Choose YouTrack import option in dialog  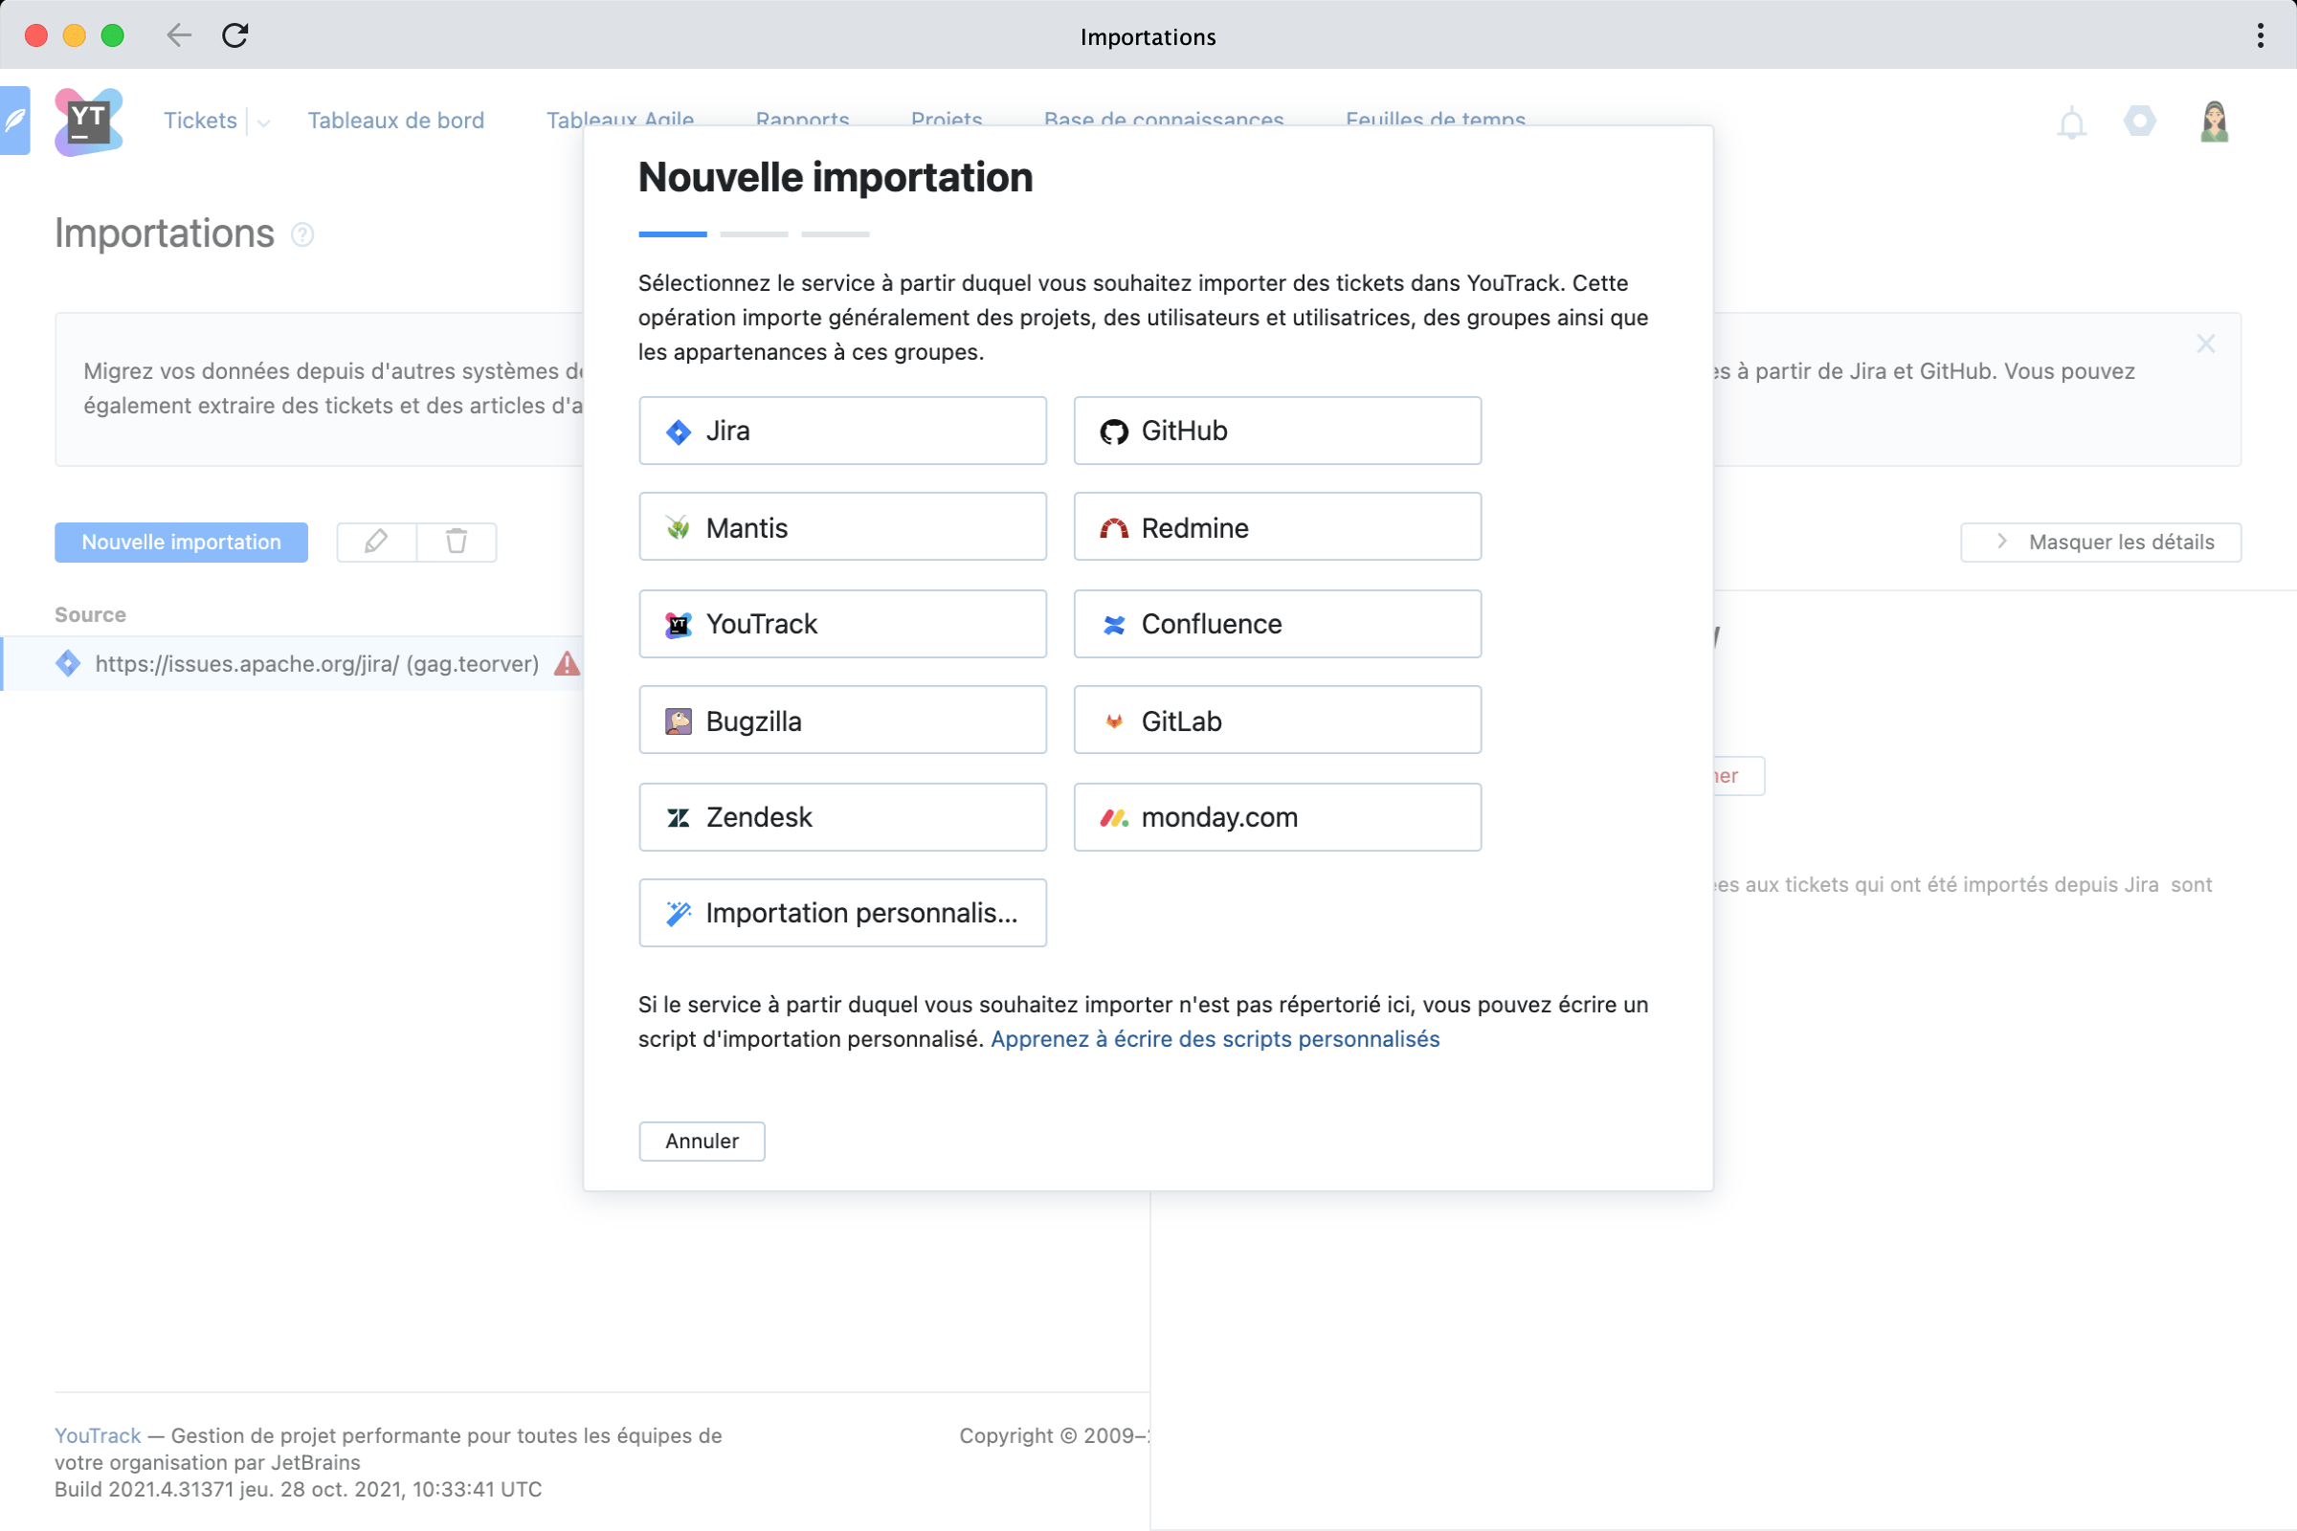click(x=842, y=624)
